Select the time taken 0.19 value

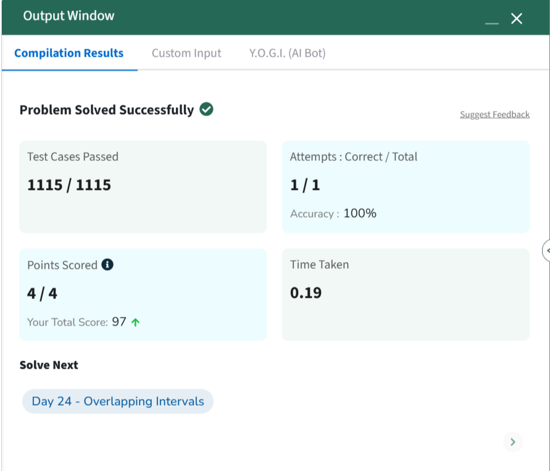[306, 293]
